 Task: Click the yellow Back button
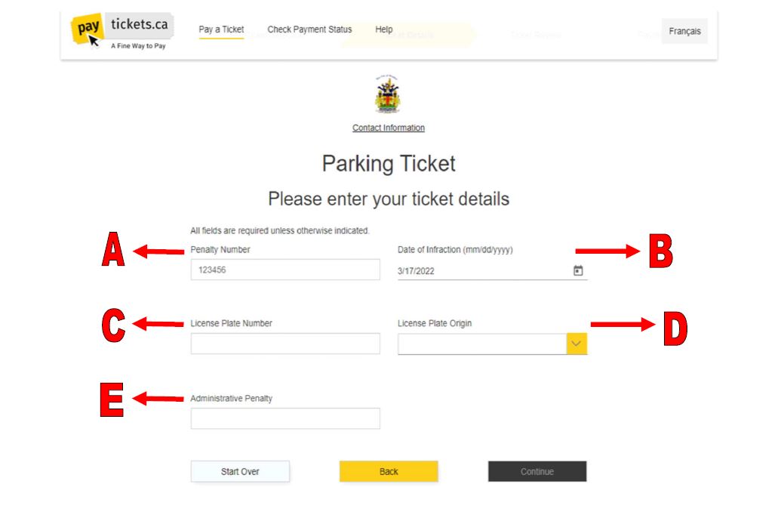pyautogui.click(x=389, y=471)
